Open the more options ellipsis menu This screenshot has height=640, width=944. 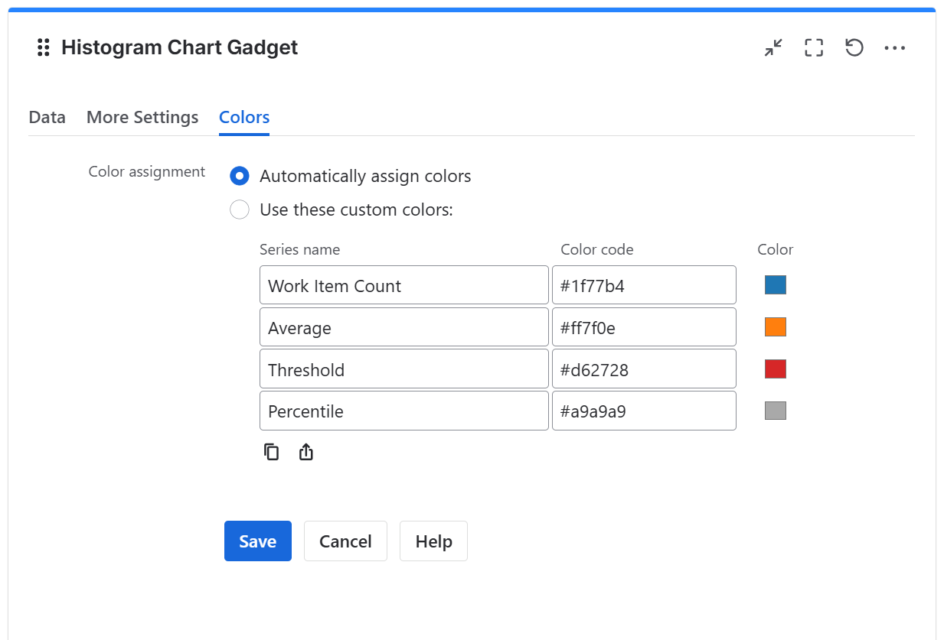click(x=894, y=47)
